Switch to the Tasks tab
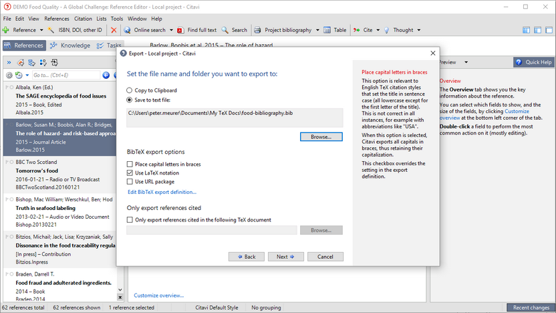The width and height of the screenshot is (556, 313). coord(109,45)
